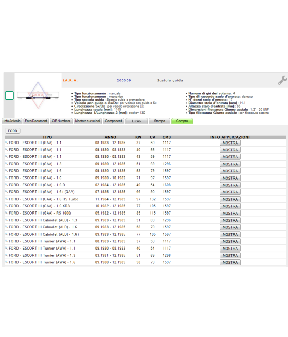This screenshot has width=288, height=337.
Task: Open article number 200009 link
Action: 124,80
